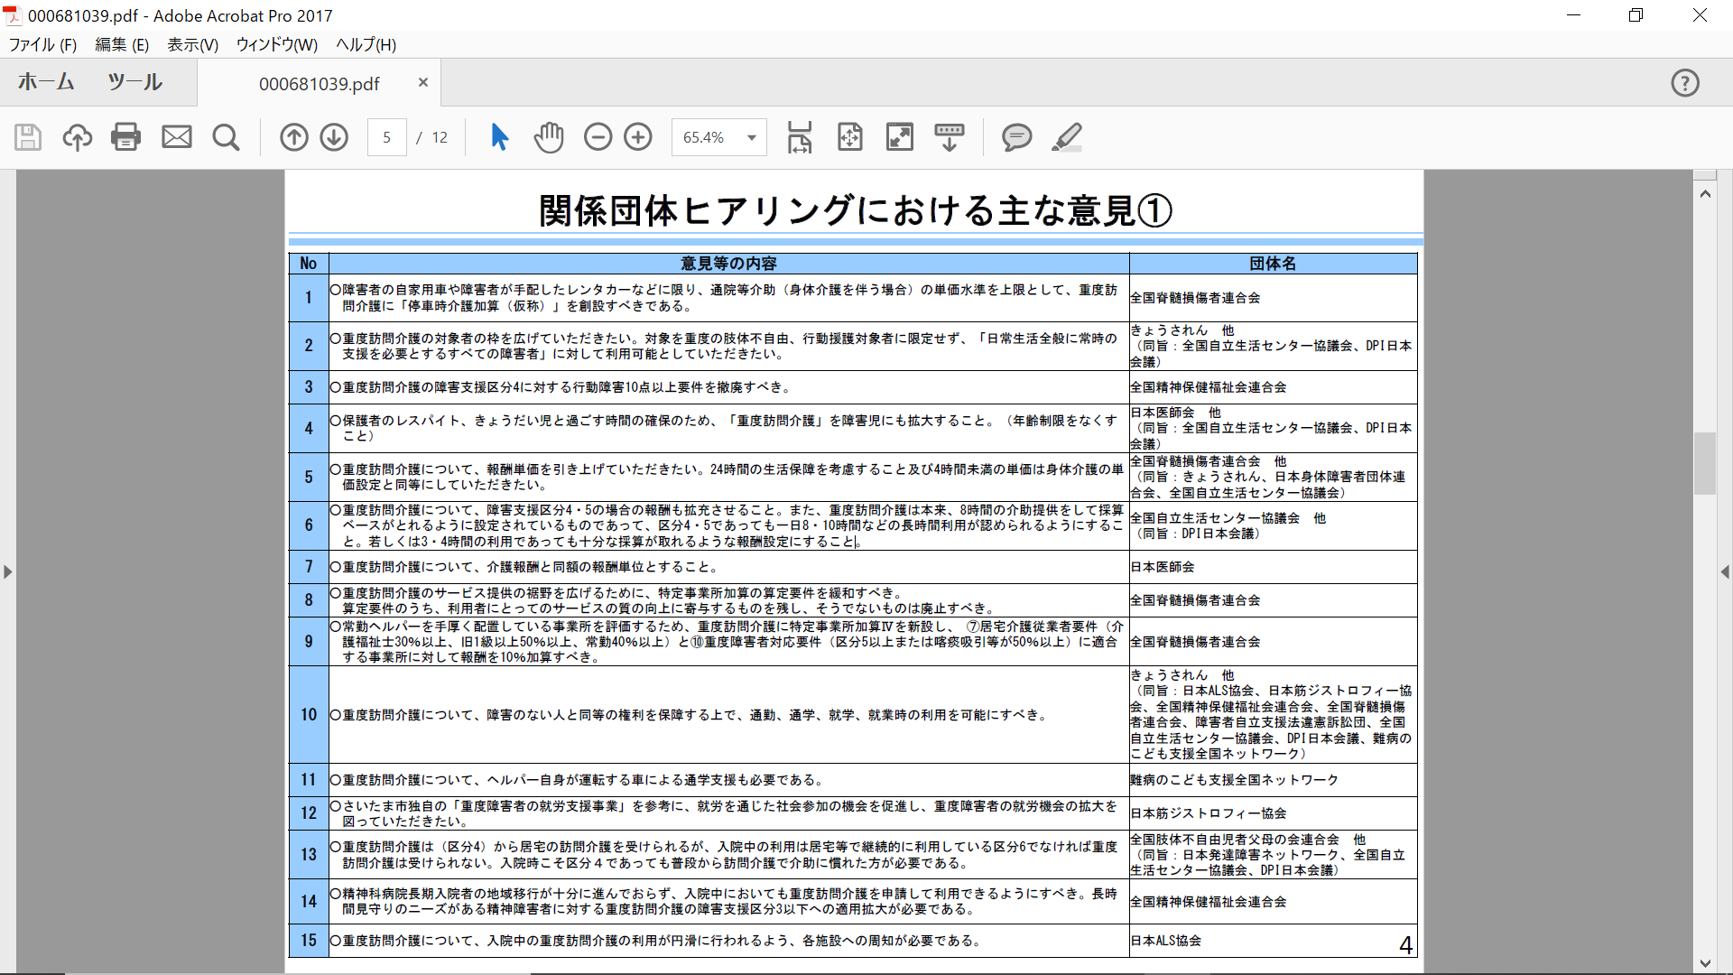
Task: Close the 000681039.pdf tab
Action: tap(423, 82)
